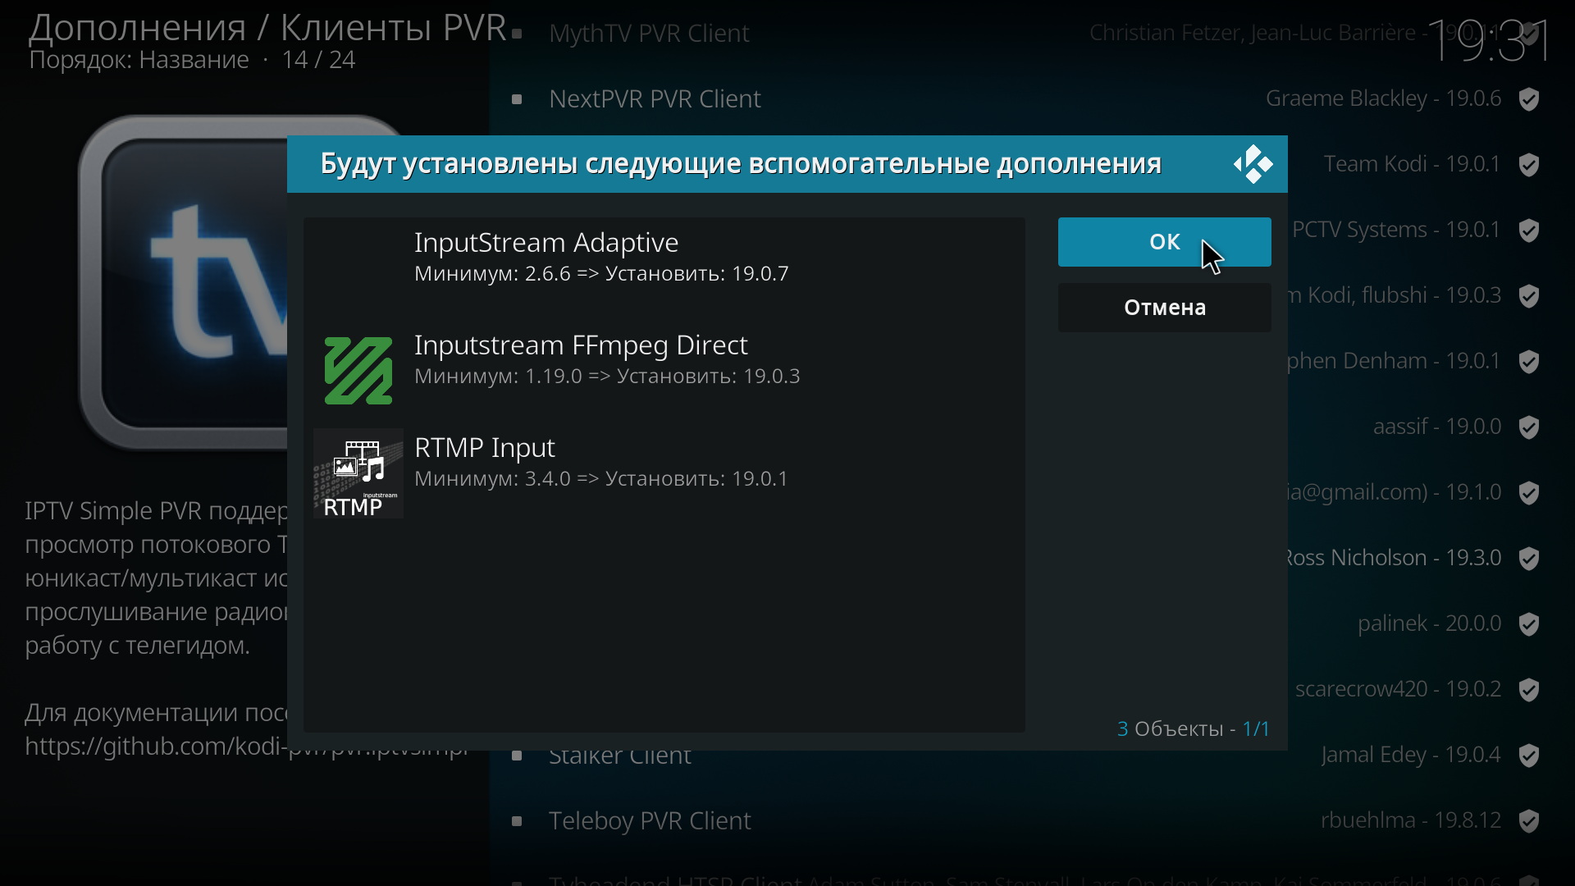This screenshot has height=886, width=1575.
Task: Click the Inputstream FFmpeg Direct green icon
Action: 358,371
